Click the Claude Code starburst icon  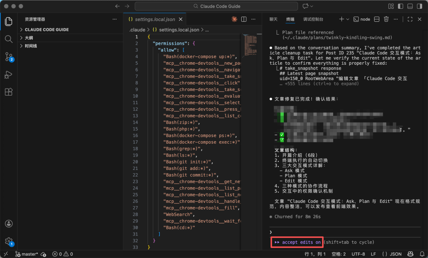(234, 19)
